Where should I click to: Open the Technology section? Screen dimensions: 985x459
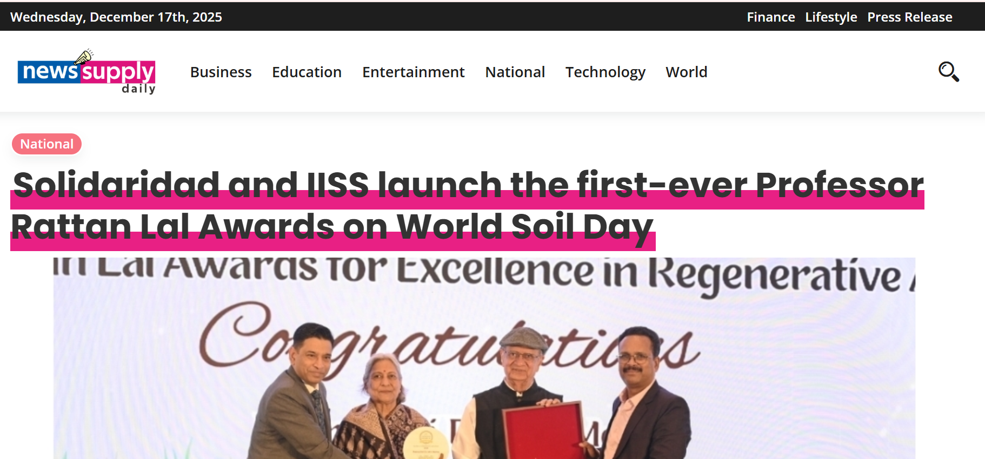tap(605, 72)
